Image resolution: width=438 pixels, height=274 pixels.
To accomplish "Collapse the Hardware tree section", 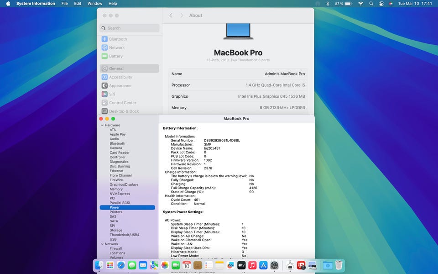I will (102, 125).
